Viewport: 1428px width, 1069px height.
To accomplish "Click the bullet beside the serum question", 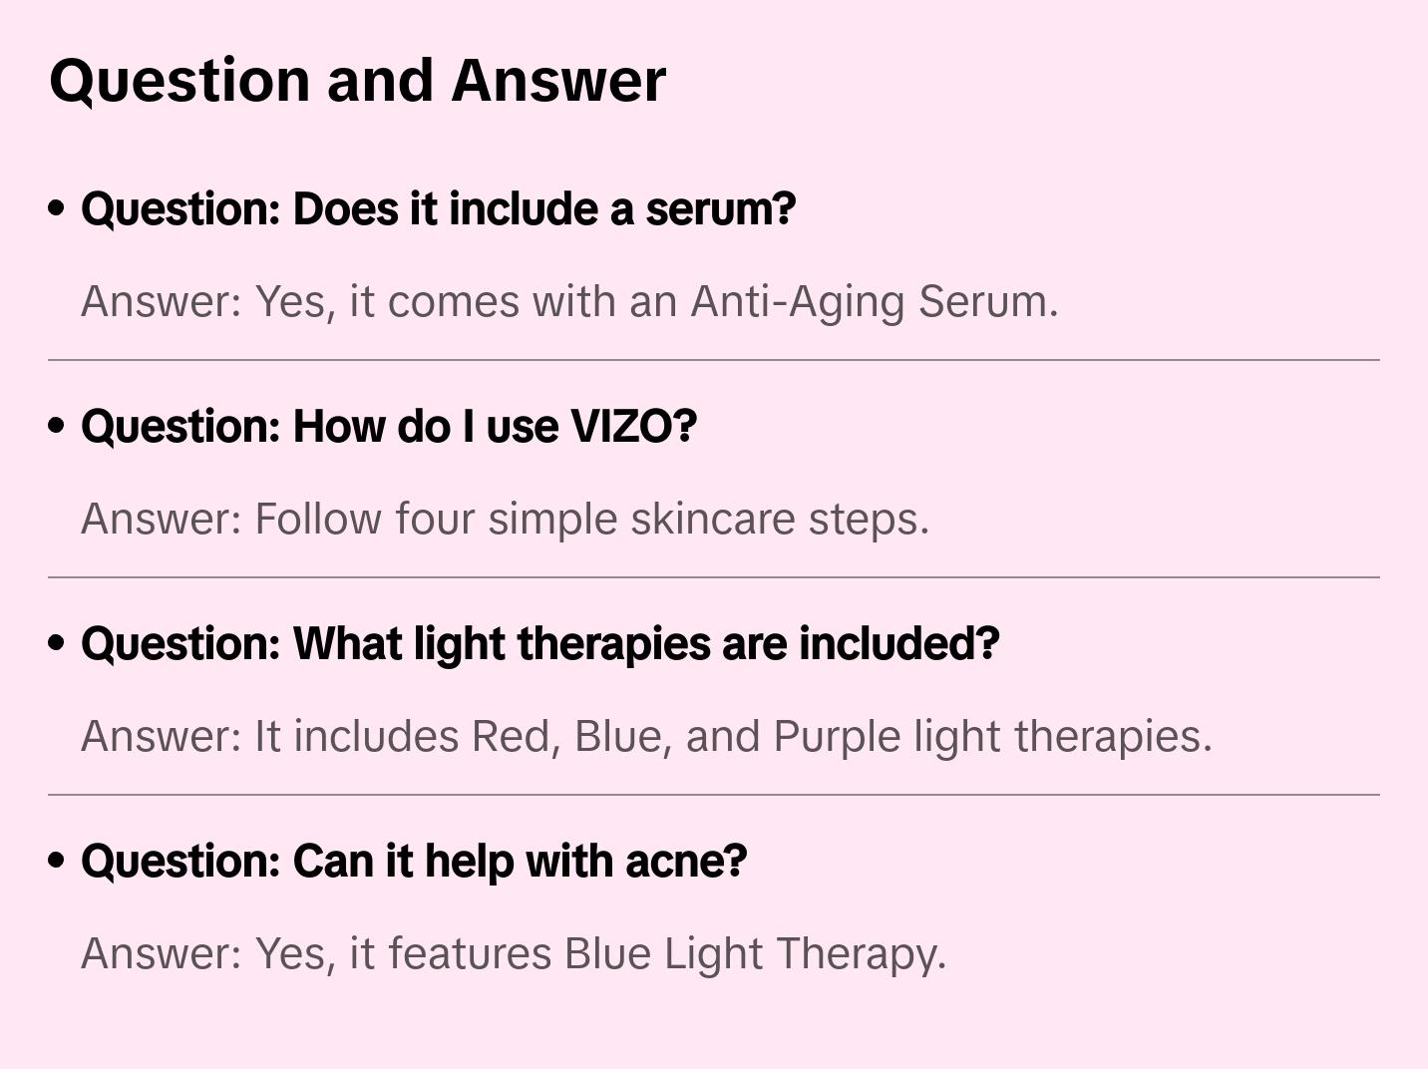I will point(57,208).
